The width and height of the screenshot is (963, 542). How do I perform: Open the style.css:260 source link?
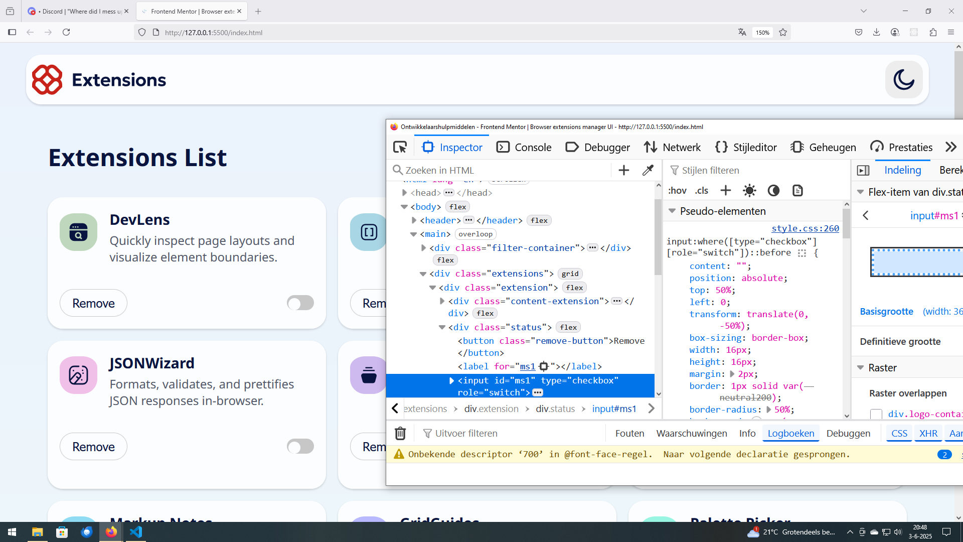coord(805,228)
